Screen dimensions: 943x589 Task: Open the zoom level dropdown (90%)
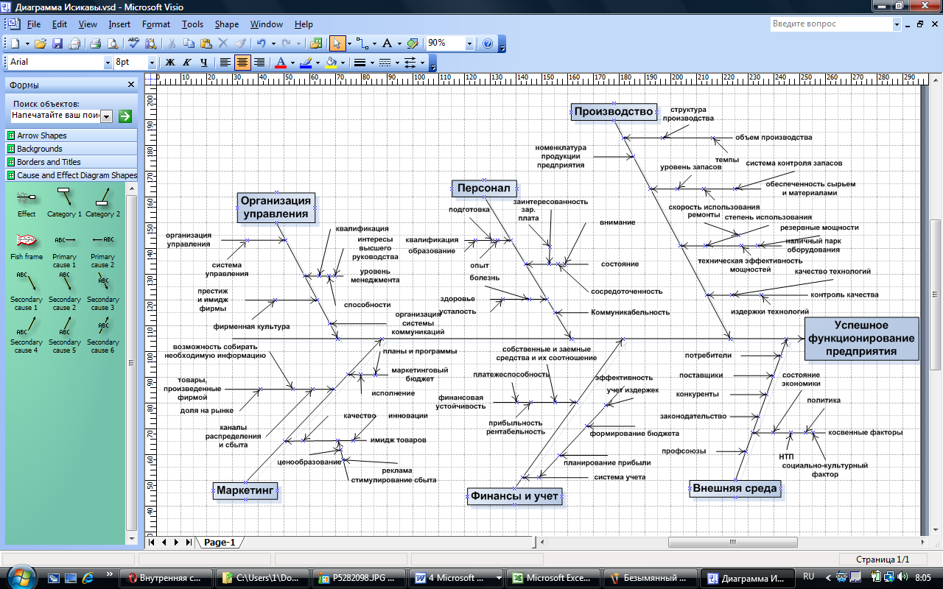(x=469, y=43)
